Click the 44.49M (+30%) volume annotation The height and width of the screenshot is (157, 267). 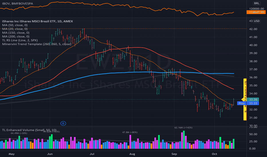(x=19, y=133)
